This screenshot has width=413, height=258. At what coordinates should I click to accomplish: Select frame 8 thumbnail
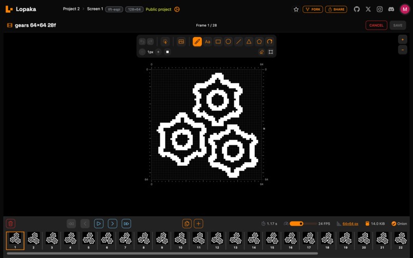(143, 241)
